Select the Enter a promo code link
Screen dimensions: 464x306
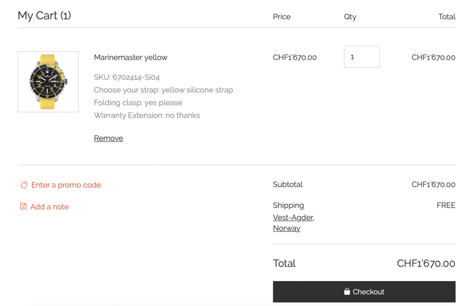tap(66, 185)
